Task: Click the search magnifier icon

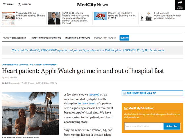Action: tap(19, 4)
